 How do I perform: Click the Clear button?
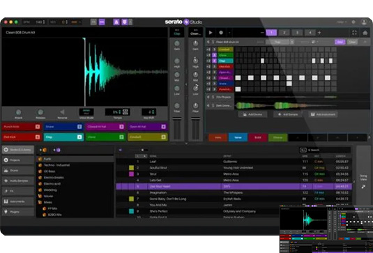[x=352, y=42]
